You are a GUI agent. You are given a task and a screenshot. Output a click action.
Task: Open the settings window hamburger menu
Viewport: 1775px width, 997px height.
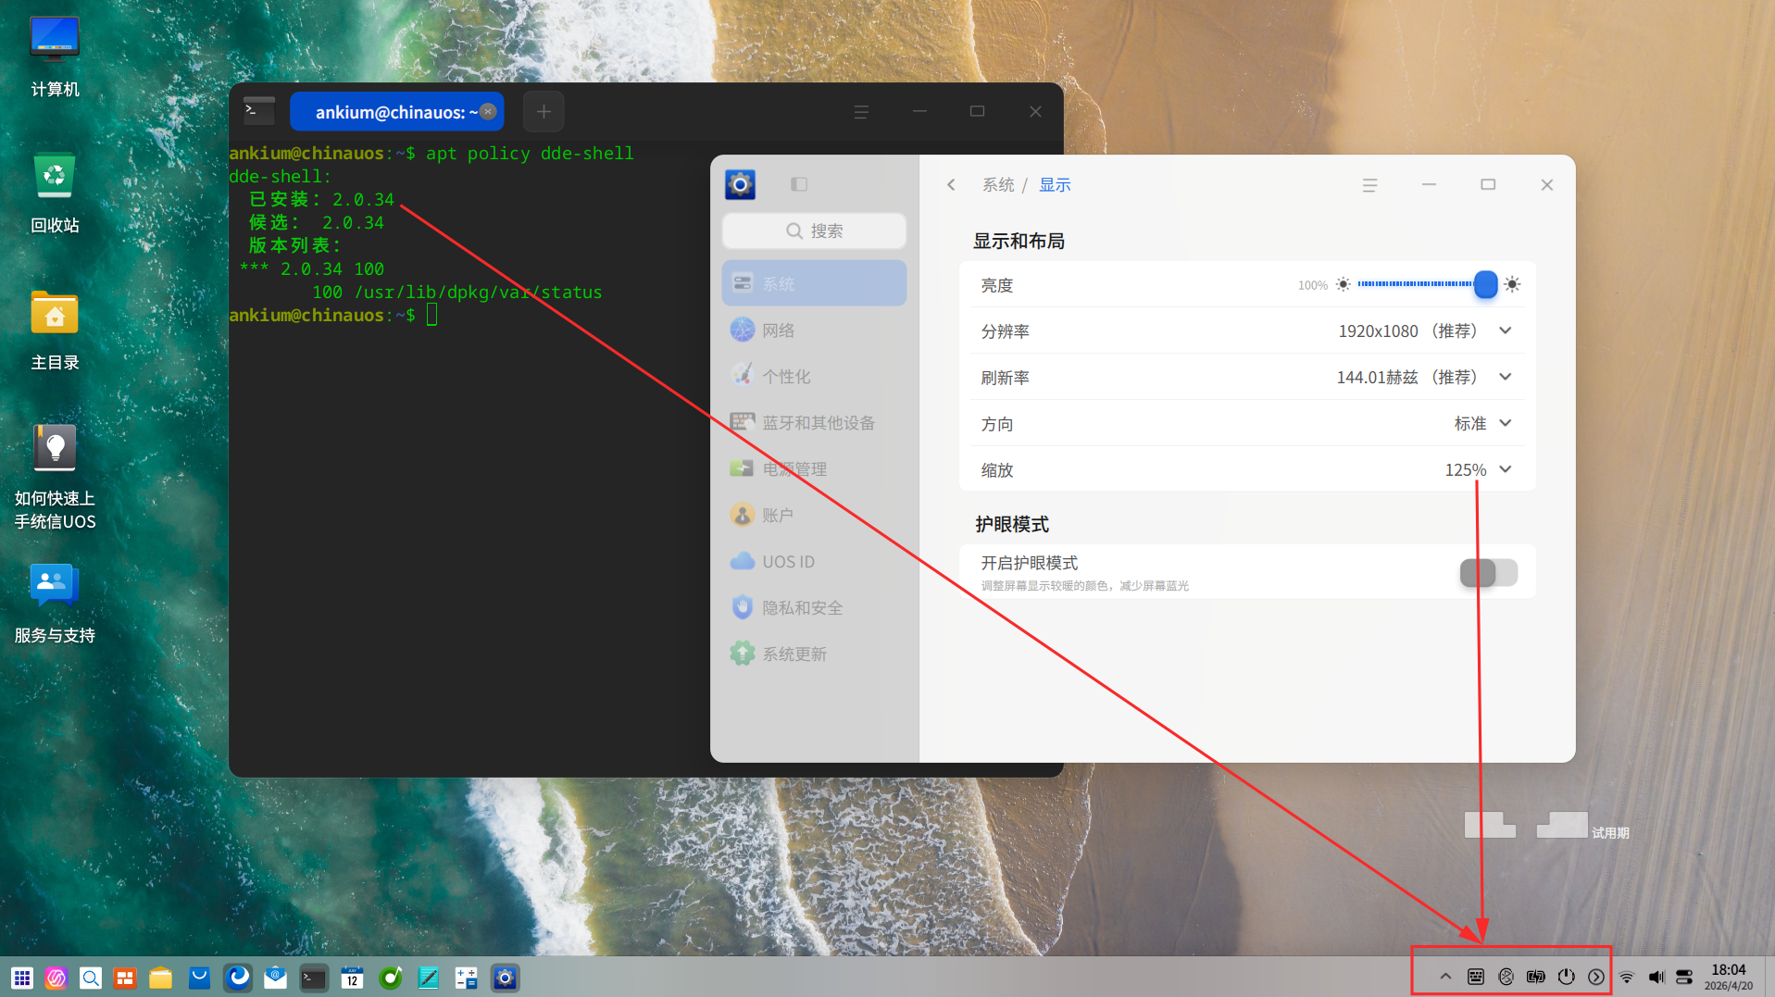click(1369, 185)
